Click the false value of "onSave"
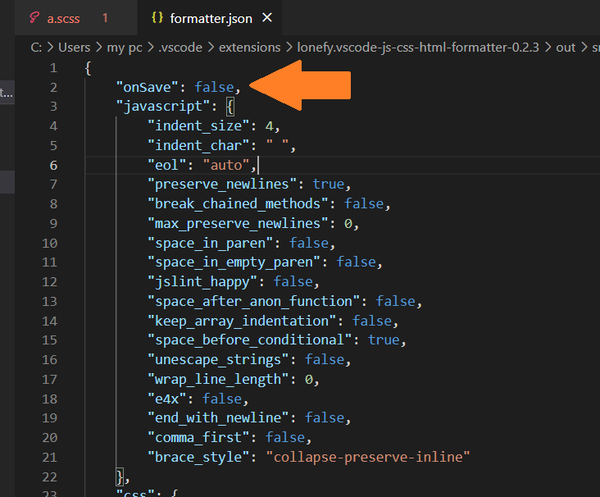600x497 pixels. 214,87
